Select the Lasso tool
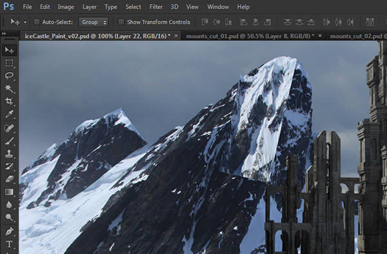387x254 pixels. point(10,75)
